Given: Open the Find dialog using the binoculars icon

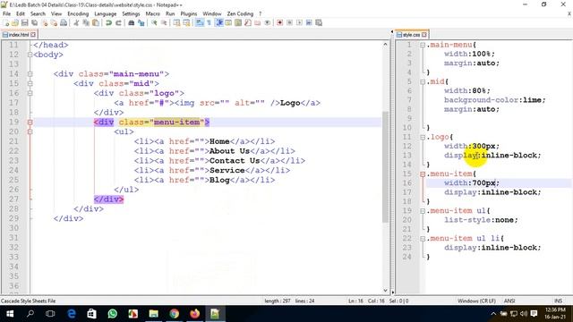Looking at the screenshot, I should click(x=132, y=22).
